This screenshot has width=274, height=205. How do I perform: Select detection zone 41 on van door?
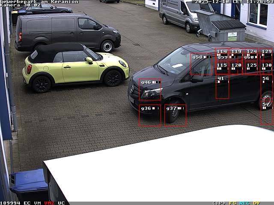click(222, 87)
